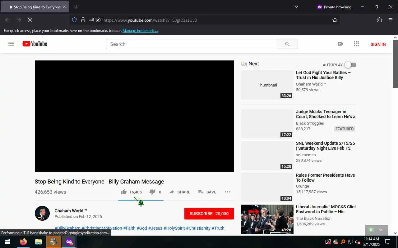Click the page vertical scrollbar thumb

click(395, 64)
